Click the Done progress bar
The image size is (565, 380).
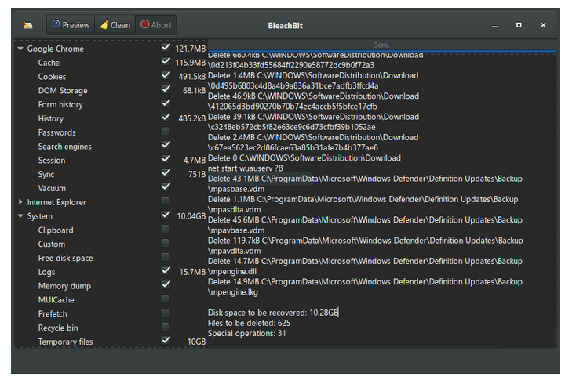[x=382, y=45]
